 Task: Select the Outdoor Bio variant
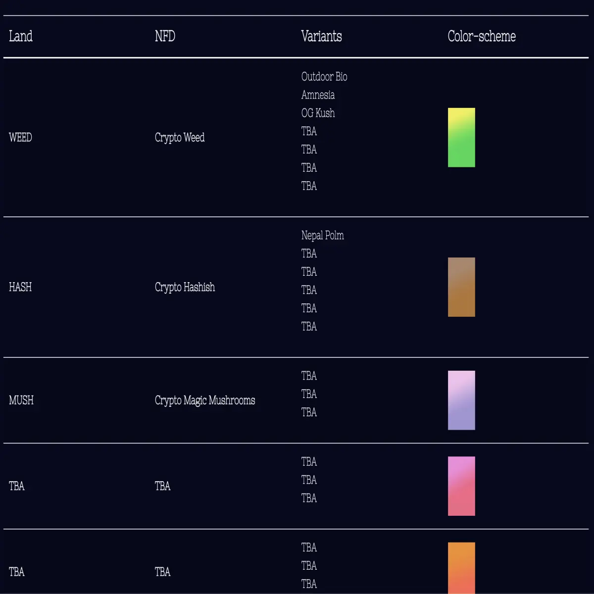point(324,77)
